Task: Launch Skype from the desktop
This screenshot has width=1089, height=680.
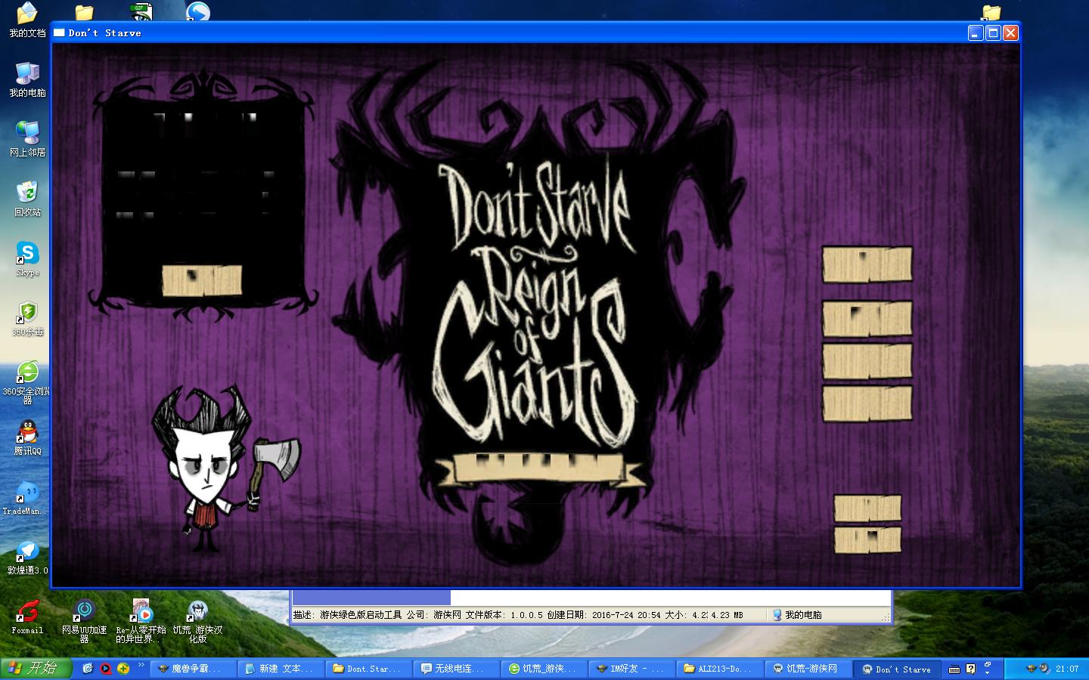Action: [x=27, y=259]
